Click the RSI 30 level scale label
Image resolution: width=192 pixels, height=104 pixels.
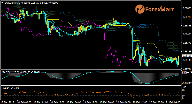click(x=183, y=96)
